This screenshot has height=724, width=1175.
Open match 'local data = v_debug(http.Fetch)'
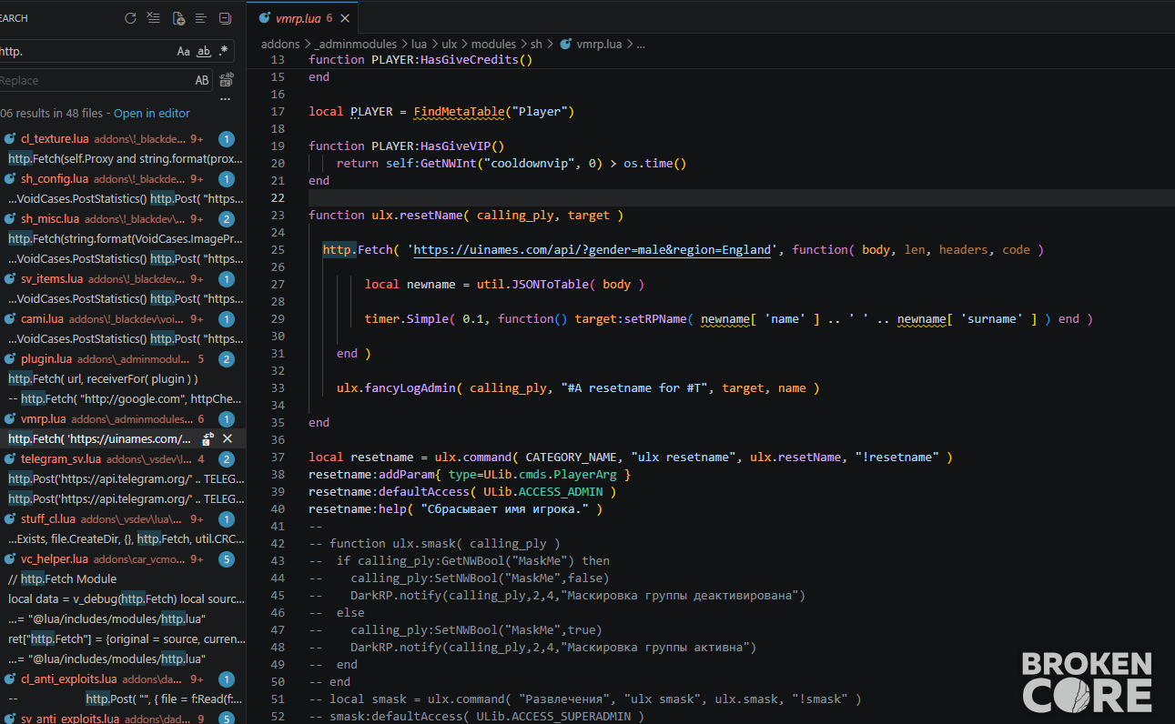coord(123,599)
